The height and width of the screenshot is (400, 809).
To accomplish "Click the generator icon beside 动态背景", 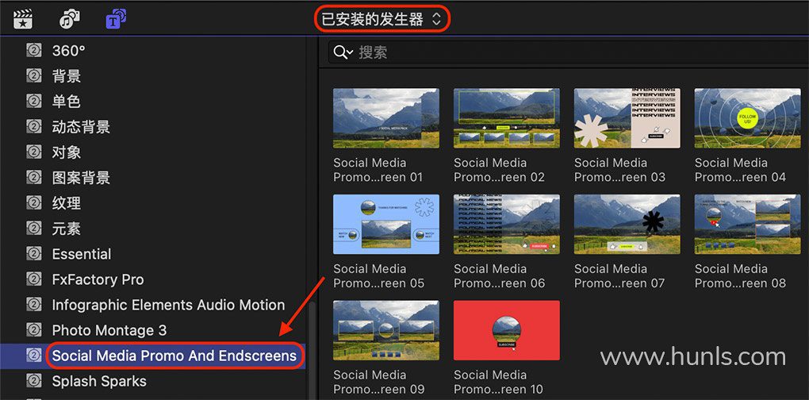I will [34, 126].
